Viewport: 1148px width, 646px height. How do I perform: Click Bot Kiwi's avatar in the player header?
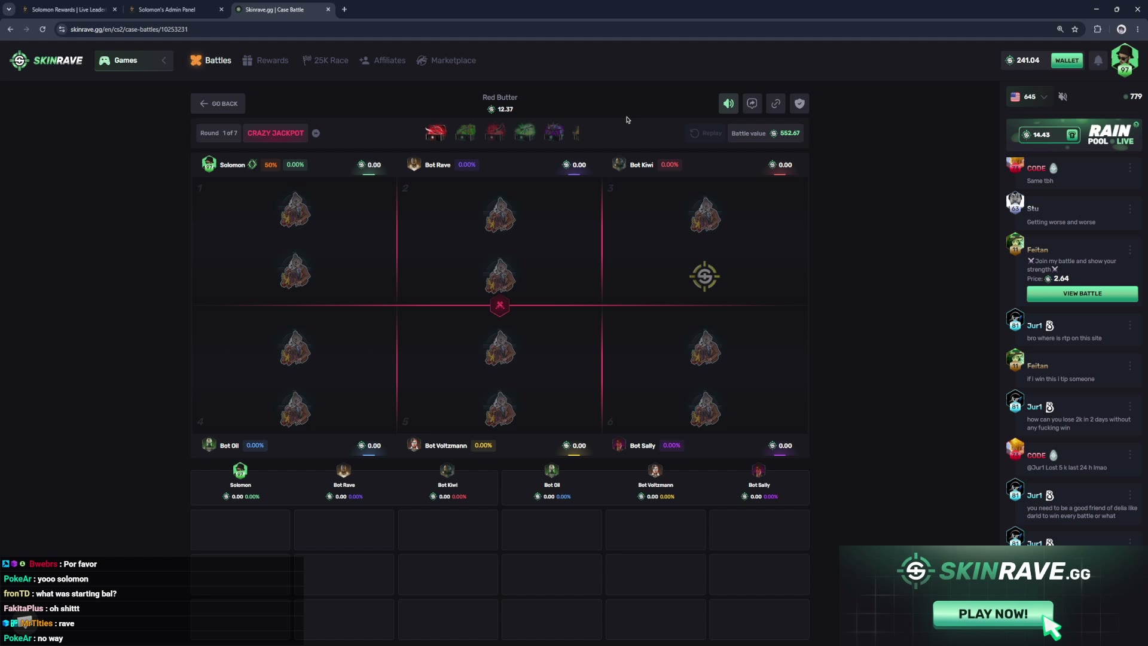pyautogui.click(x=619, y=164)
